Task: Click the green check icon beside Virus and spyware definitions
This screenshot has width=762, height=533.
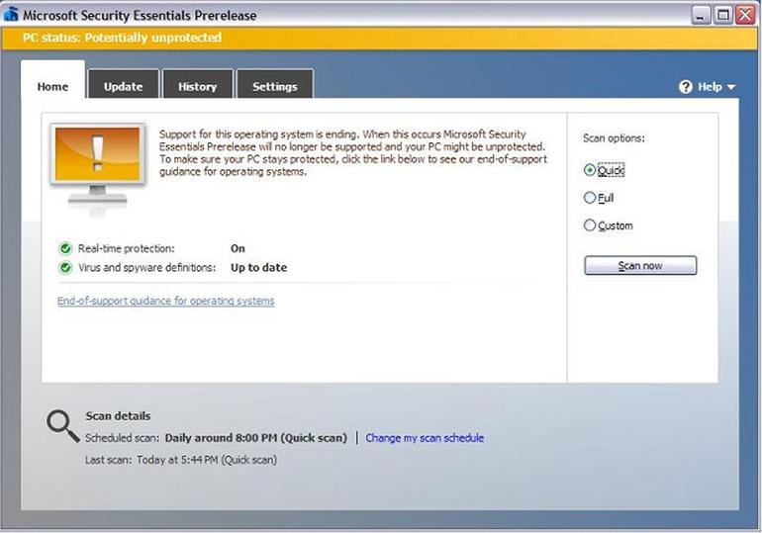Action: (x=65, y=267)
